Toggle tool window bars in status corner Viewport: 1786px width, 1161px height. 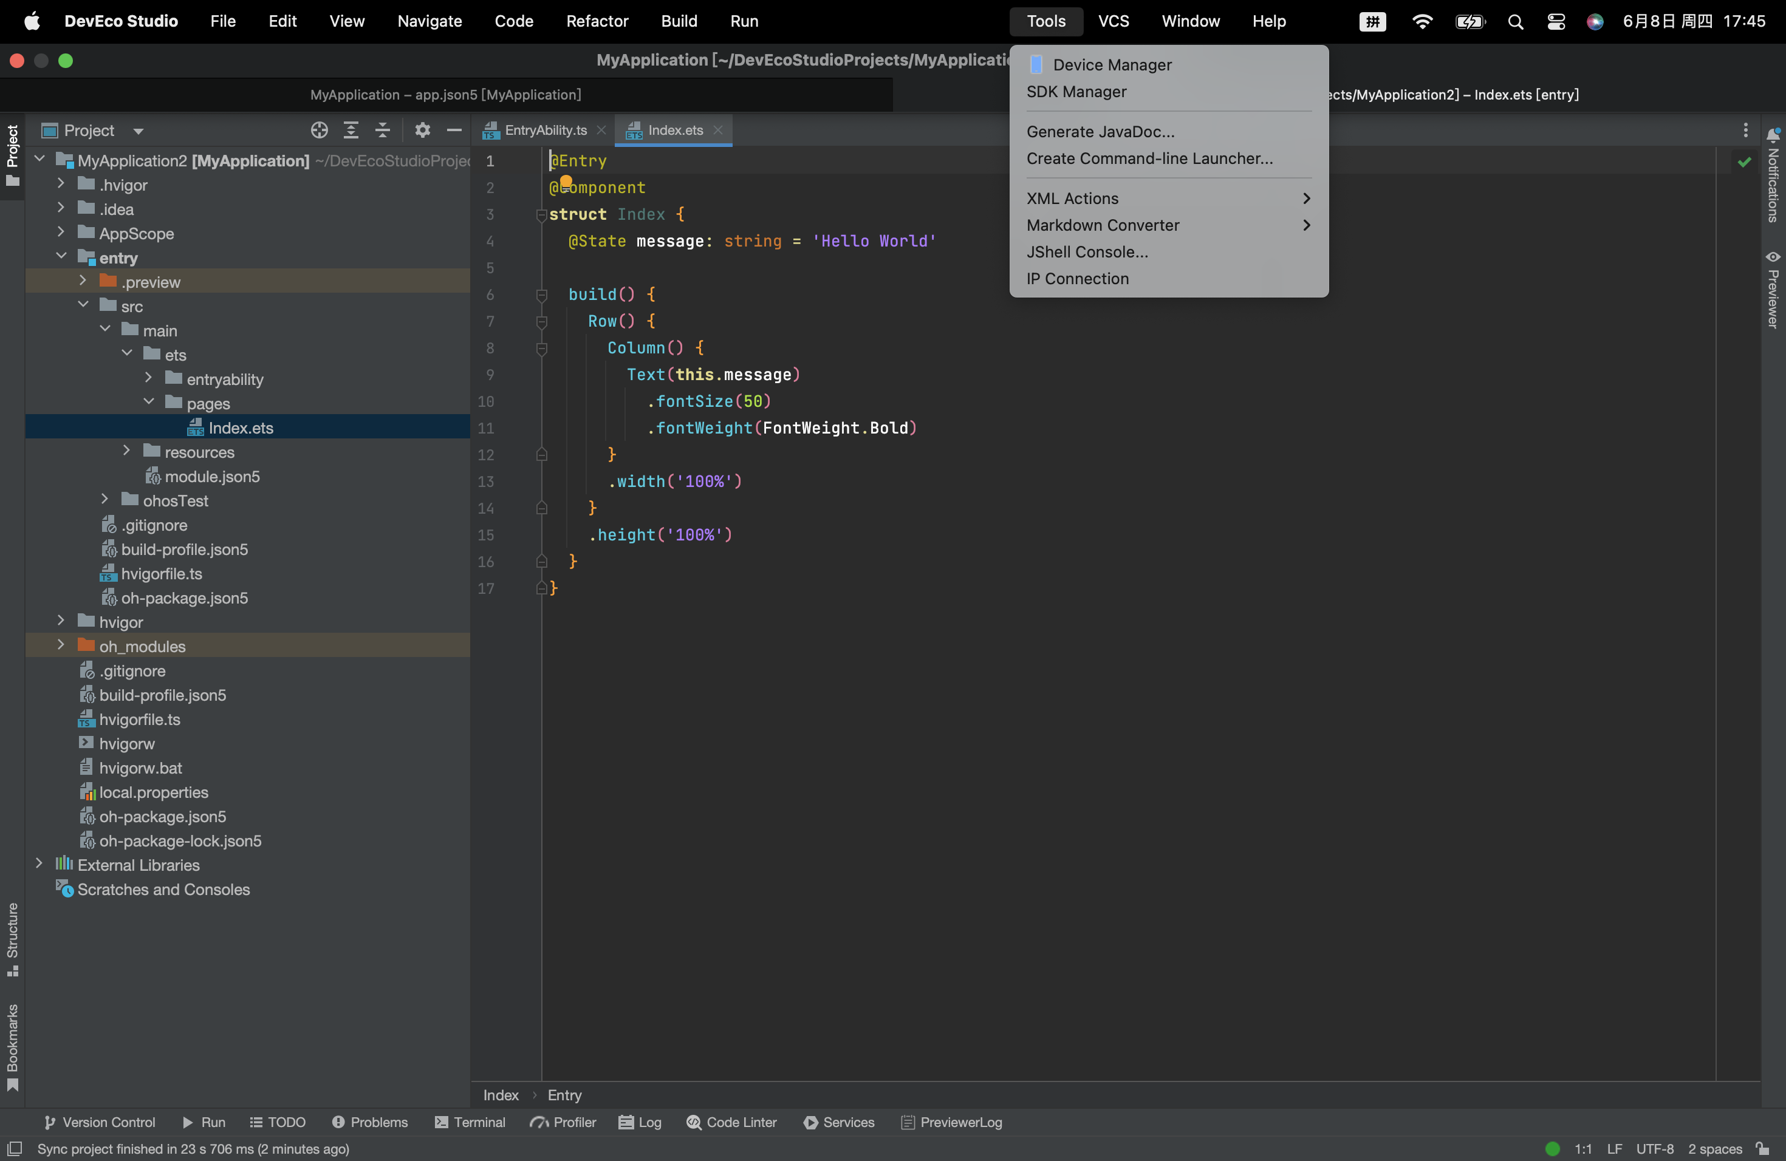coord(14,1149)
